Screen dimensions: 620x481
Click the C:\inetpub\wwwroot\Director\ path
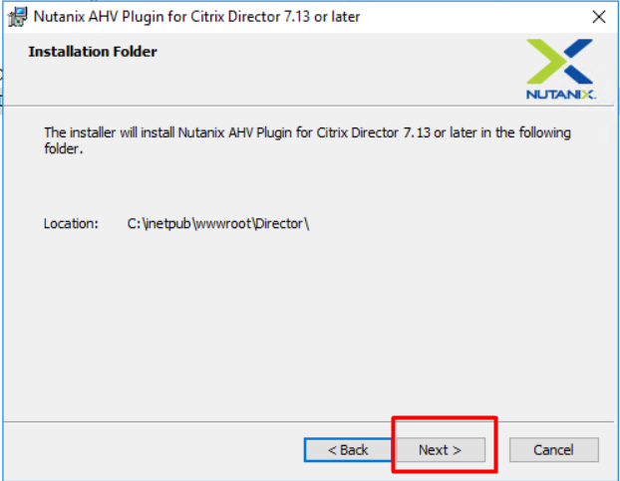coord(218,224)
